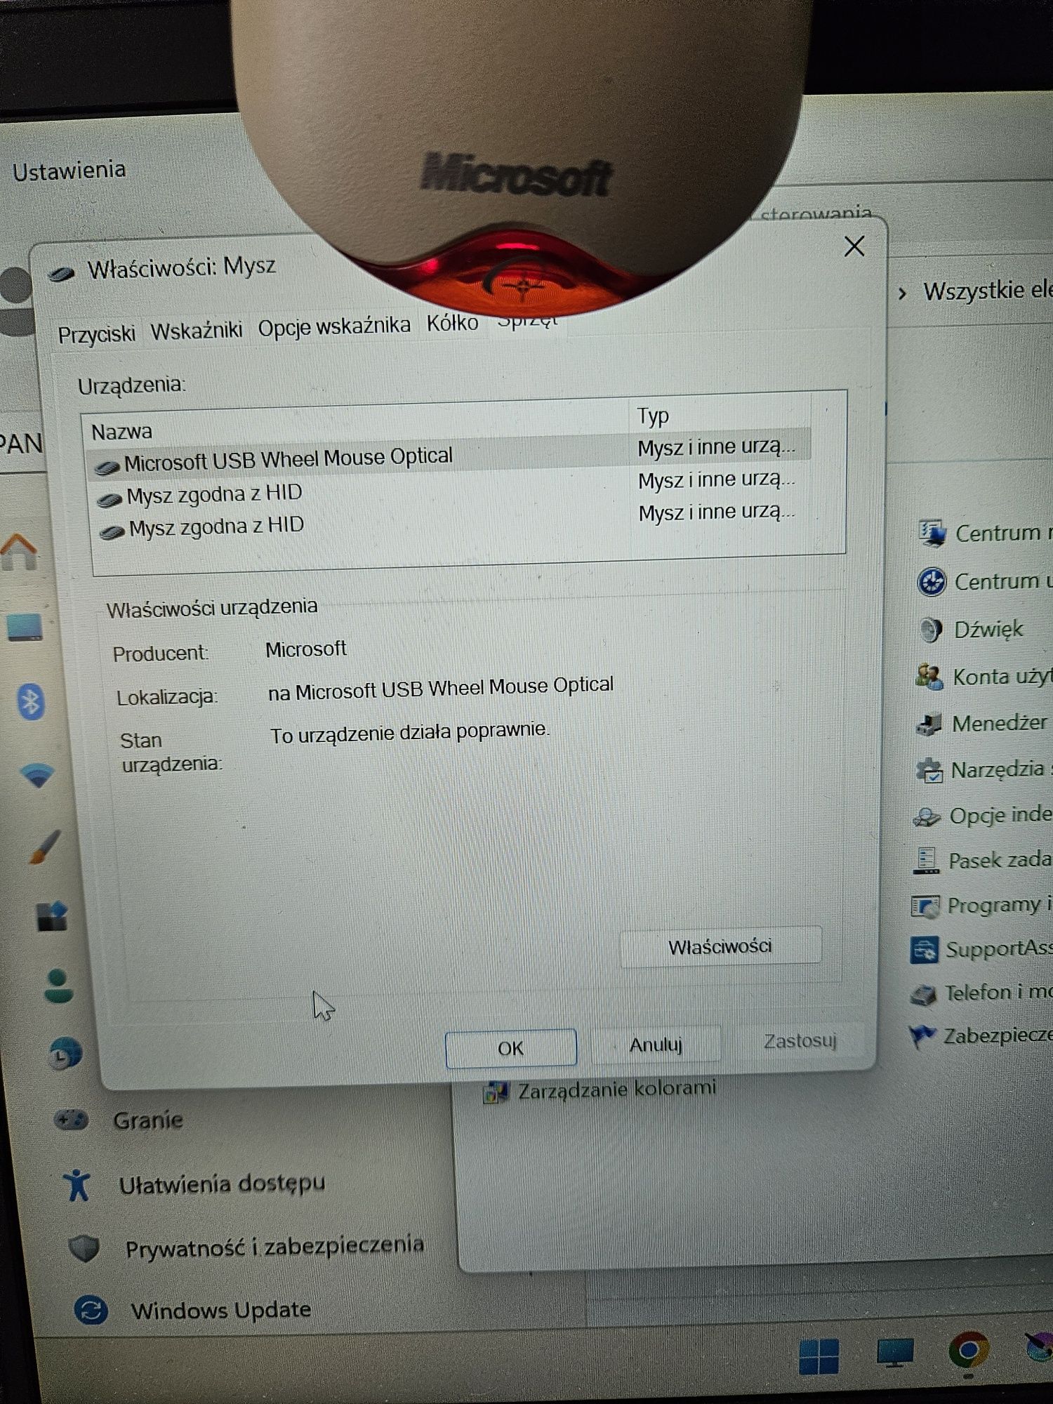
Task: Click the Granie controller icon
Action: pos(71,1119)
